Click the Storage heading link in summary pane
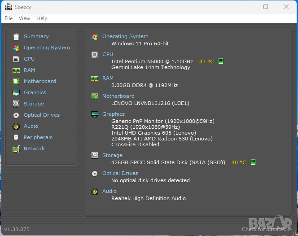Image resolution: width=298 pixels, height=236 pixels. (112, 155)
